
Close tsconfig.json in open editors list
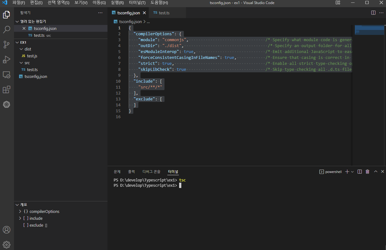coord(24,28)
